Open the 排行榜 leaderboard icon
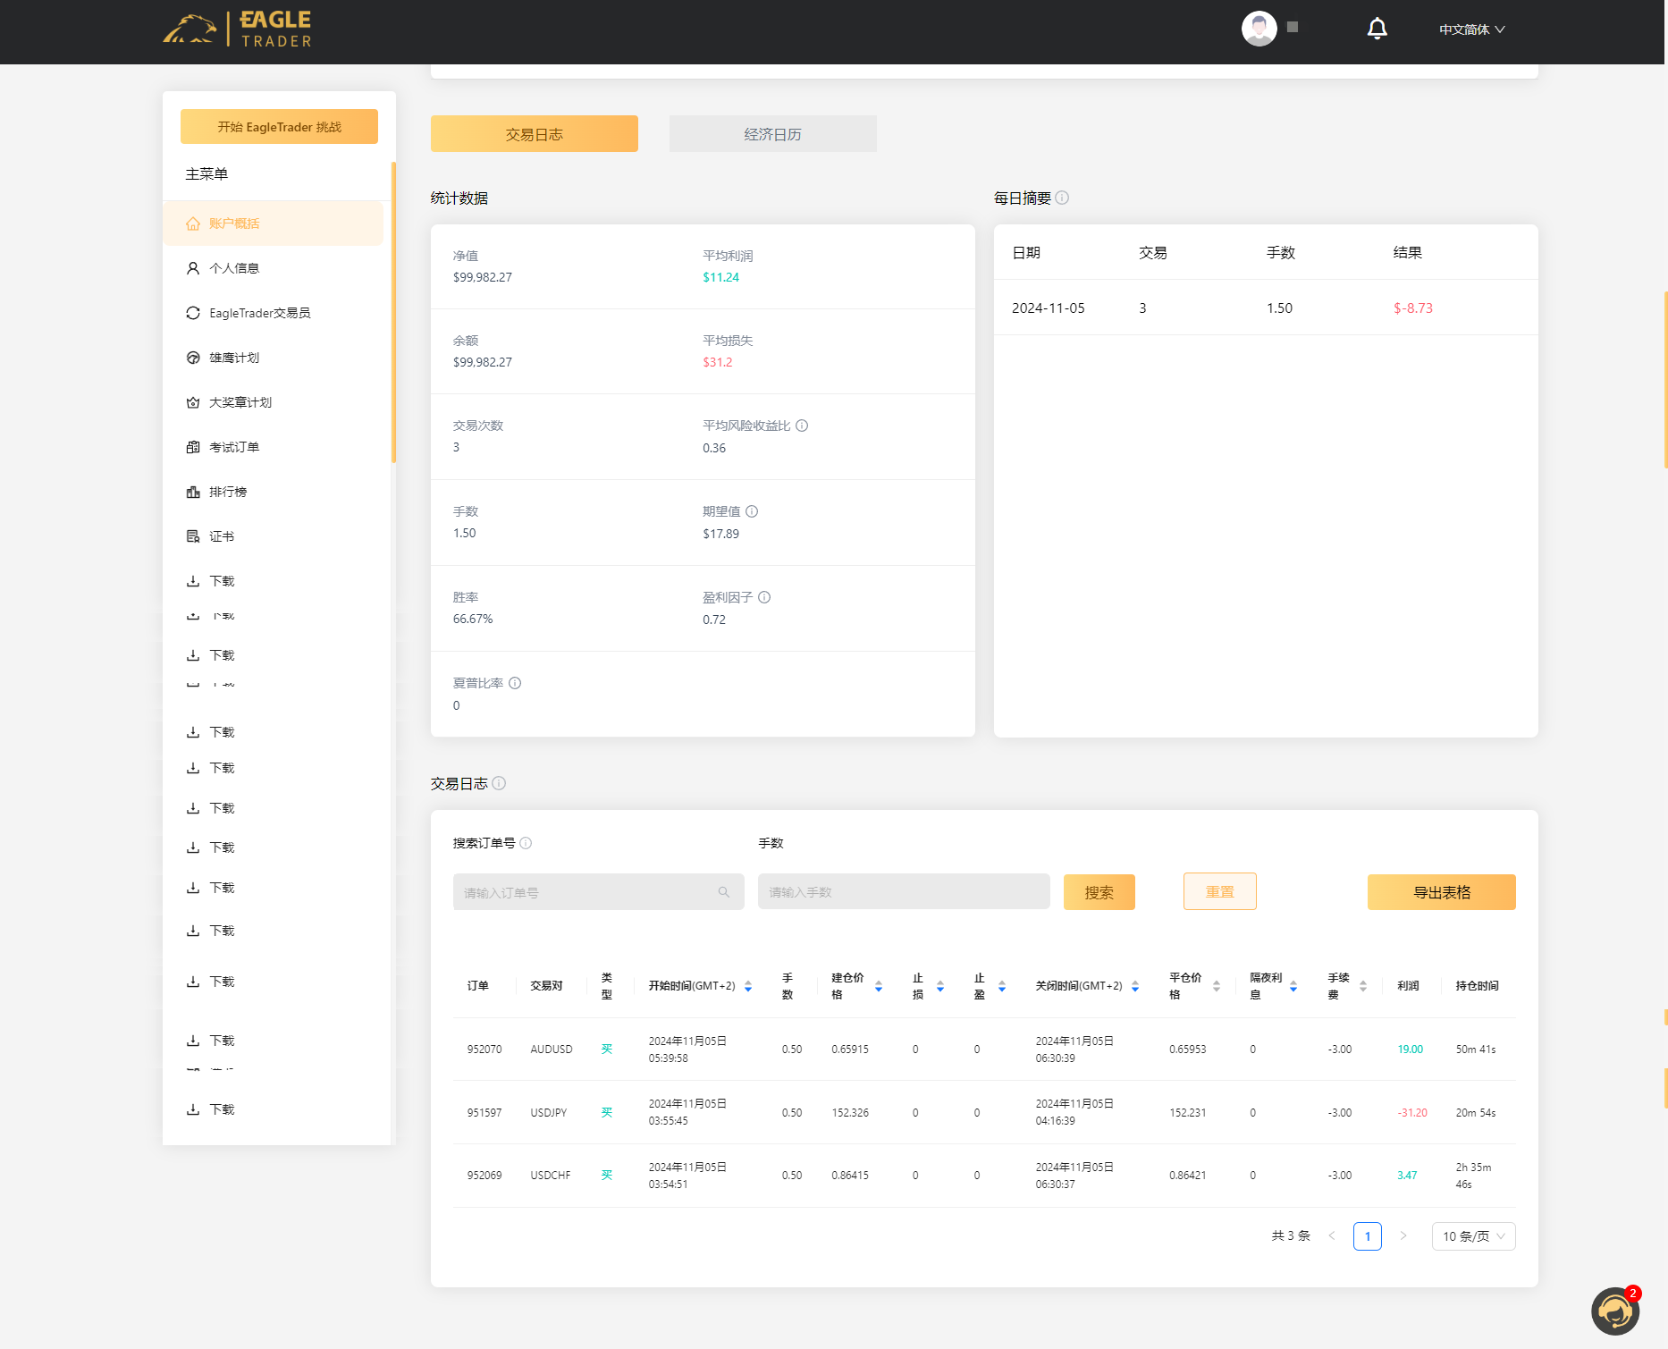This screenshot has height=1349, width=1668. 193,492
